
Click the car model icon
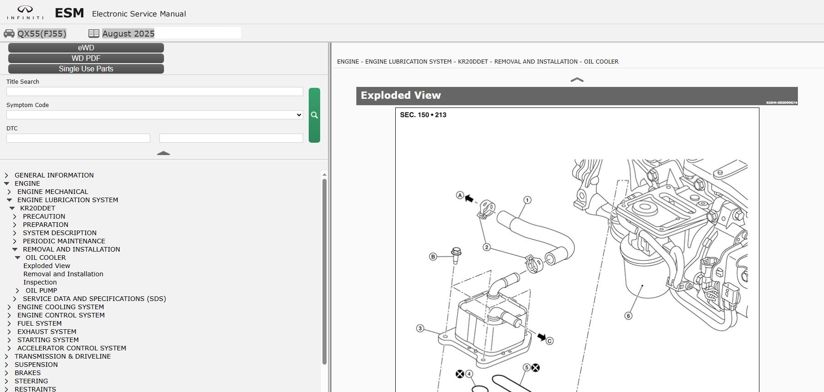(9, 33)
